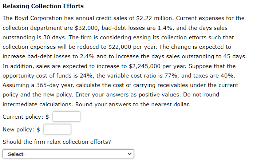253x166 pixels.
Task: Click the chevron arrow of the -Select- dropdown
Action: (129, 154)
